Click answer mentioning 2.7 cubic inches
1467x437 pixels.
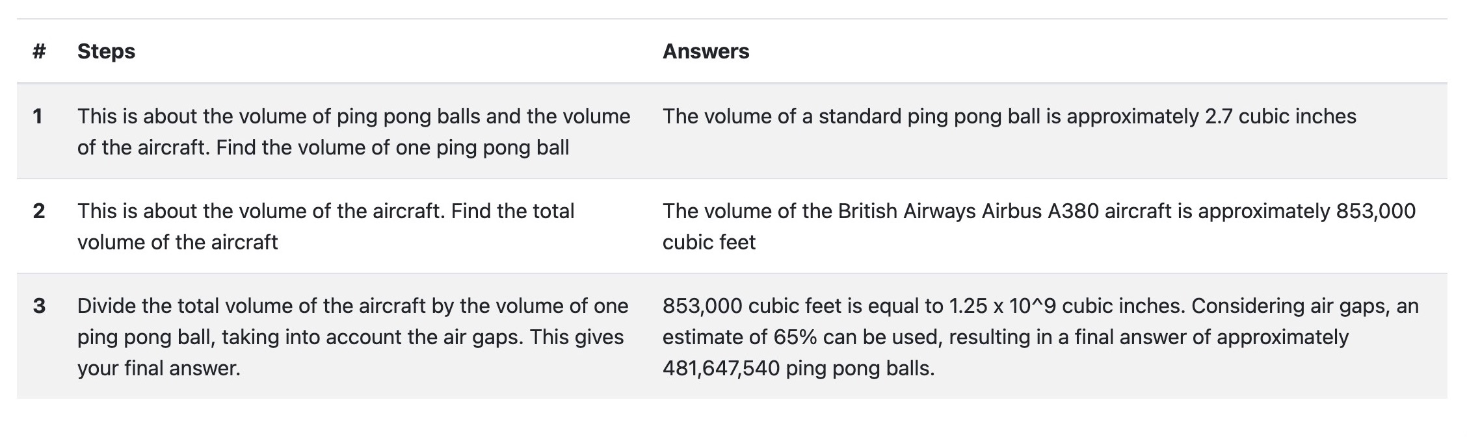tap(1009, 116)
